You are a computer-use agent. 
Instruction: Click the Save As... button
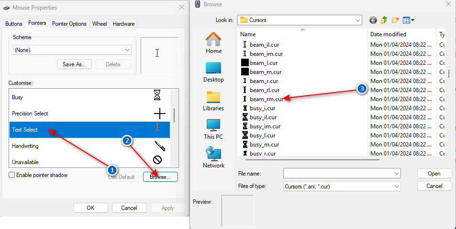(75, 64)
